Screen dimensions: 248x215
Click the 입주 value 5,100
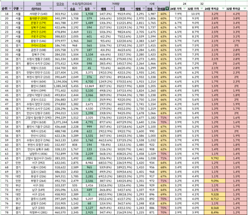(x=89, y=91)
